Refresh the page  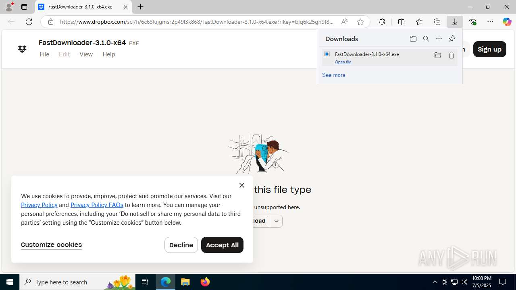(29, 22)
